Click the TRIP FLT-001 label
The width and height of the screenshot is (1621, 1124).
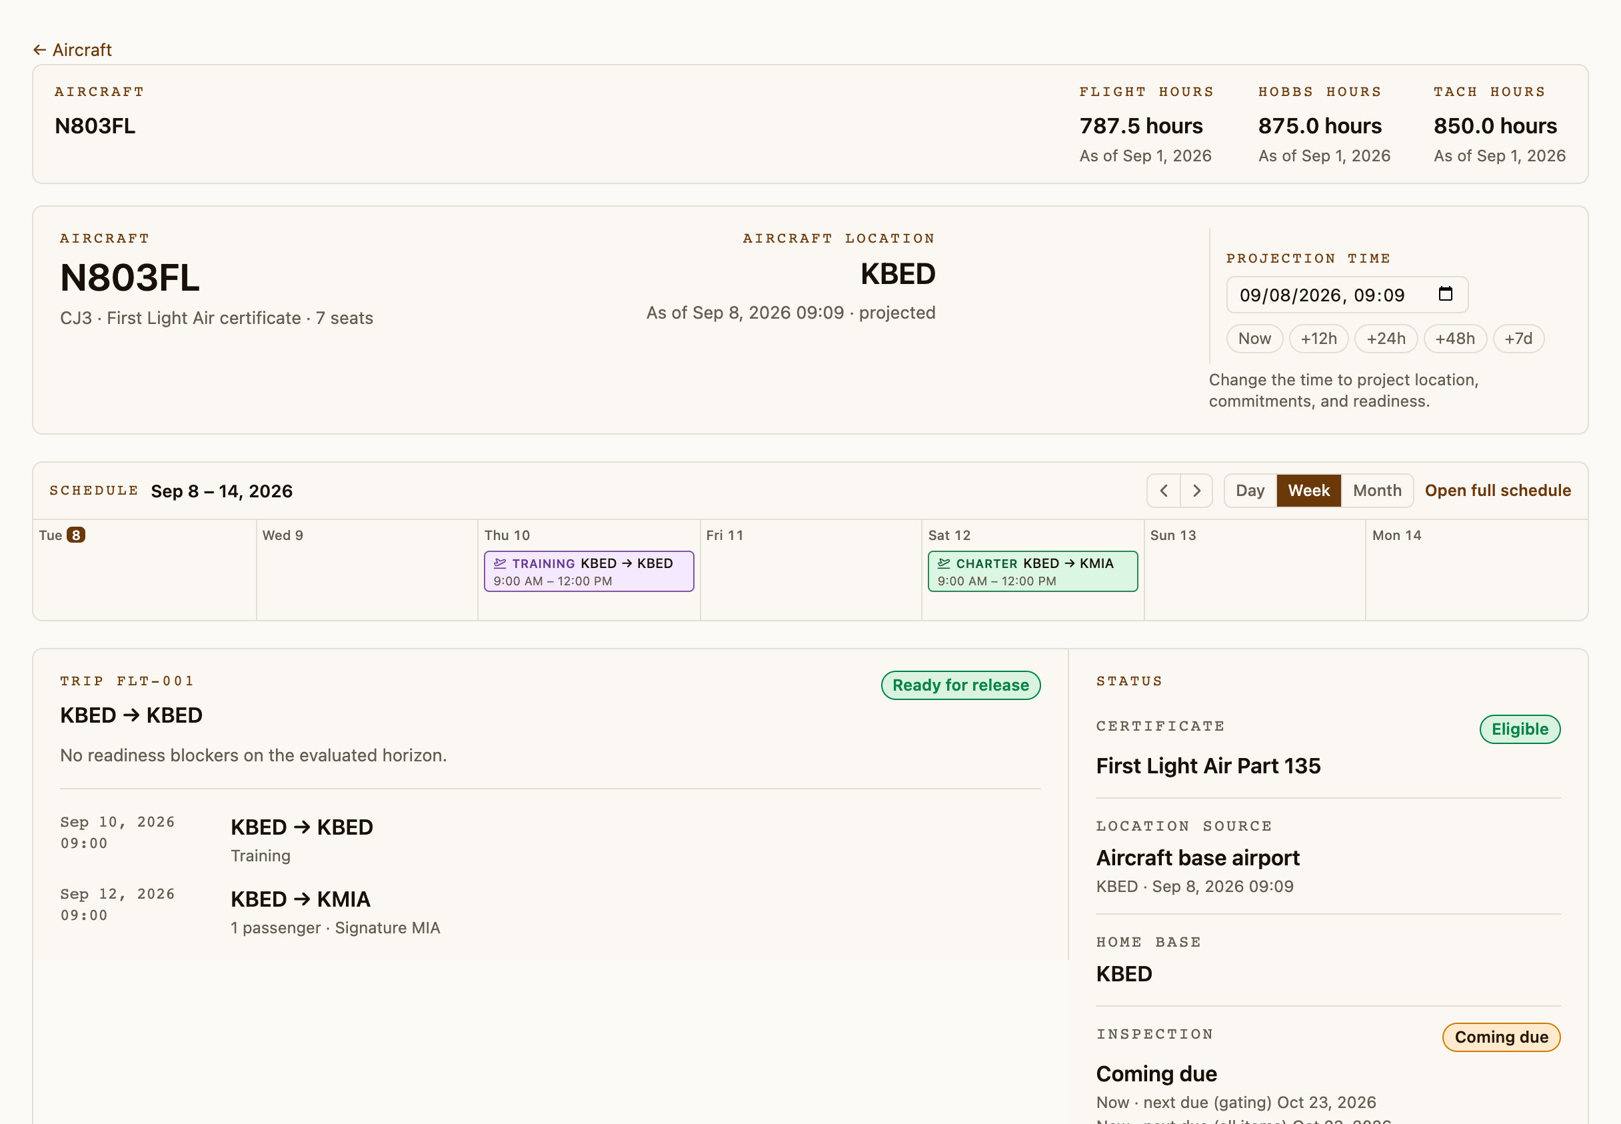click(x=127, y=681)
